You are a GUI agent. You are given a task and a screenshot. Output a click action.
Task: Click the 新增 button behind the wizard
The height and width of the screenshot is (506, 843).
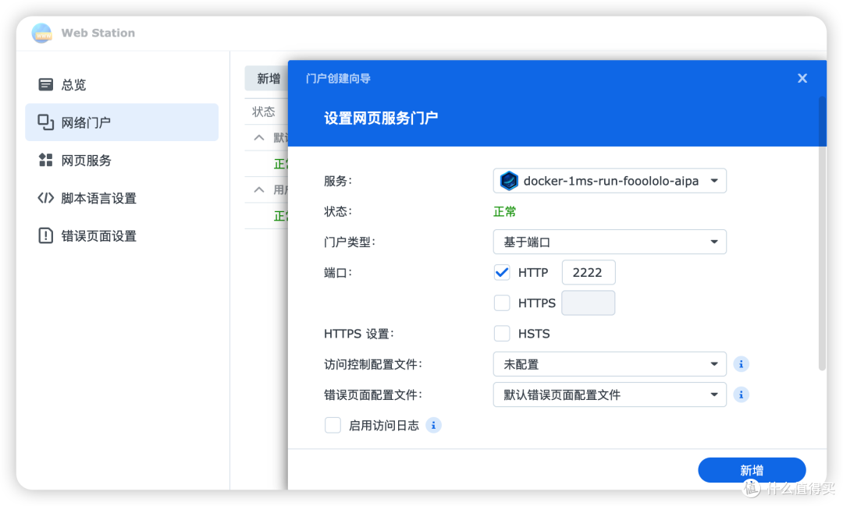(267, 79)
